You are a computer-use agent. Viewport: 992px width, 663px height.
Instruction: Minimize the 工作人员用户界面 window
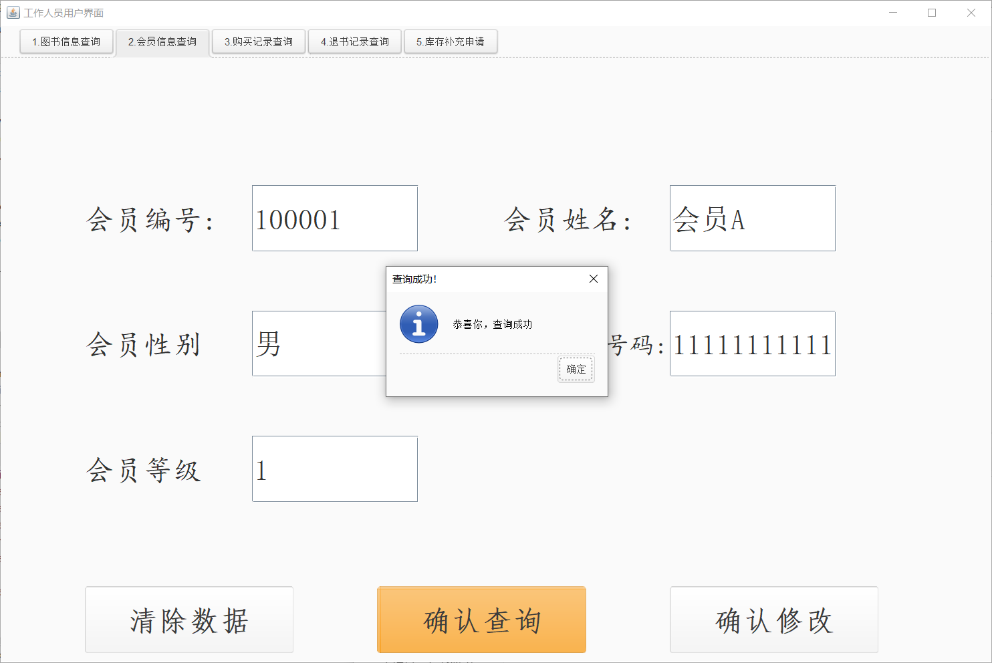pyautogui.click(x=893, y=13)
